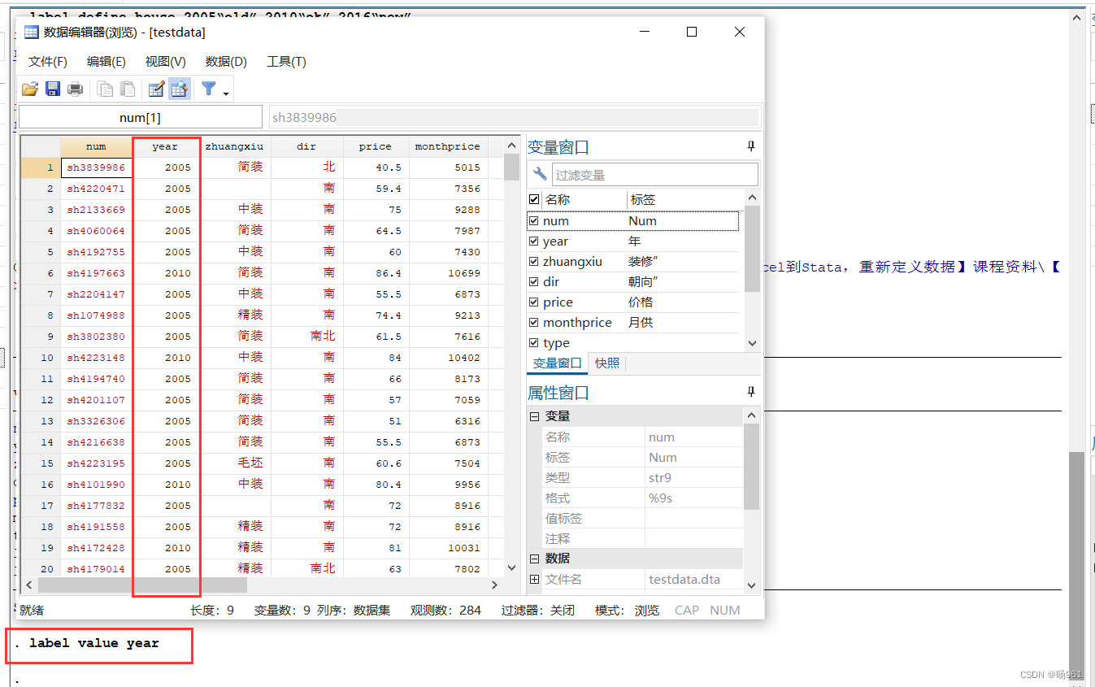The height and width of the screenshot is (687, 1095).
Task: Toggle the select-all checkbox beside 名称 header
Action: pos(534,199)
